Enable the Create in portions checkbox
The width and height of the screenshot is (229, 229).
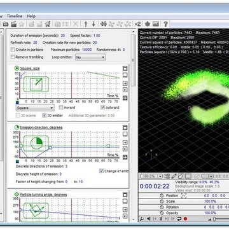pos(13,50)
